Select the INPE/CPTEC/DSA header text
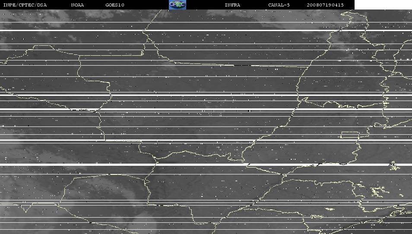412x234 pixels. 25,5
